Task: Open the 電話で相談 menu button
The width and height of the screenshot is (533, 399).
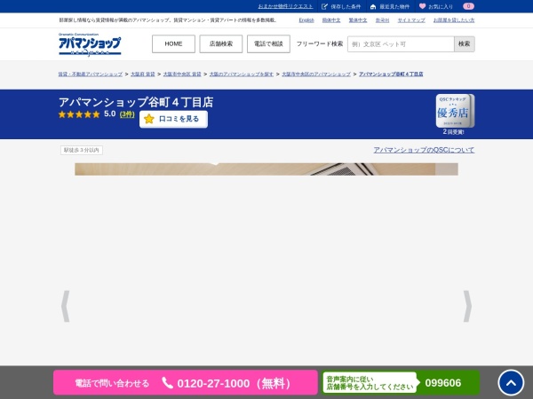Action: point(268,43)
